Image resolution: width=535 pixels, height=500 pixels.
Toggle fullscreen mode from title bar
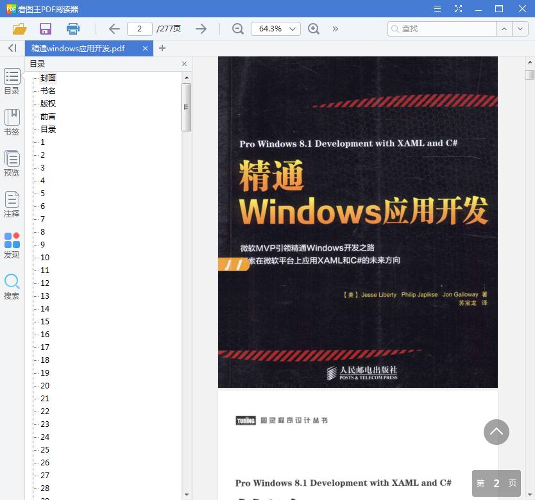pyautogui.click(x=458, y=9)
